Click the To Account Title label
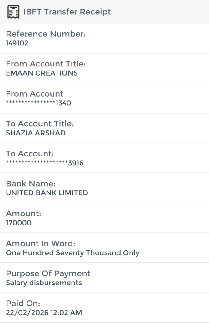 pyautogui.click(x=40, y=124)
